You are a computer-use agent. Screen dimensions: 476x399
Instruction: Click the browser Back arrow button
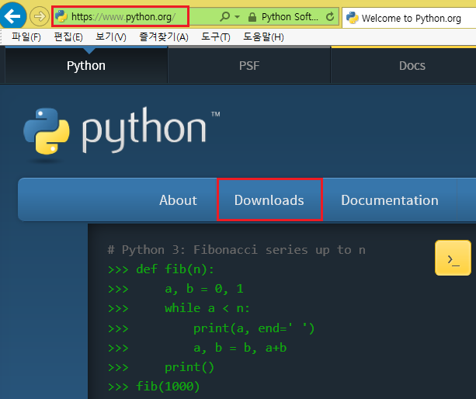12,16
